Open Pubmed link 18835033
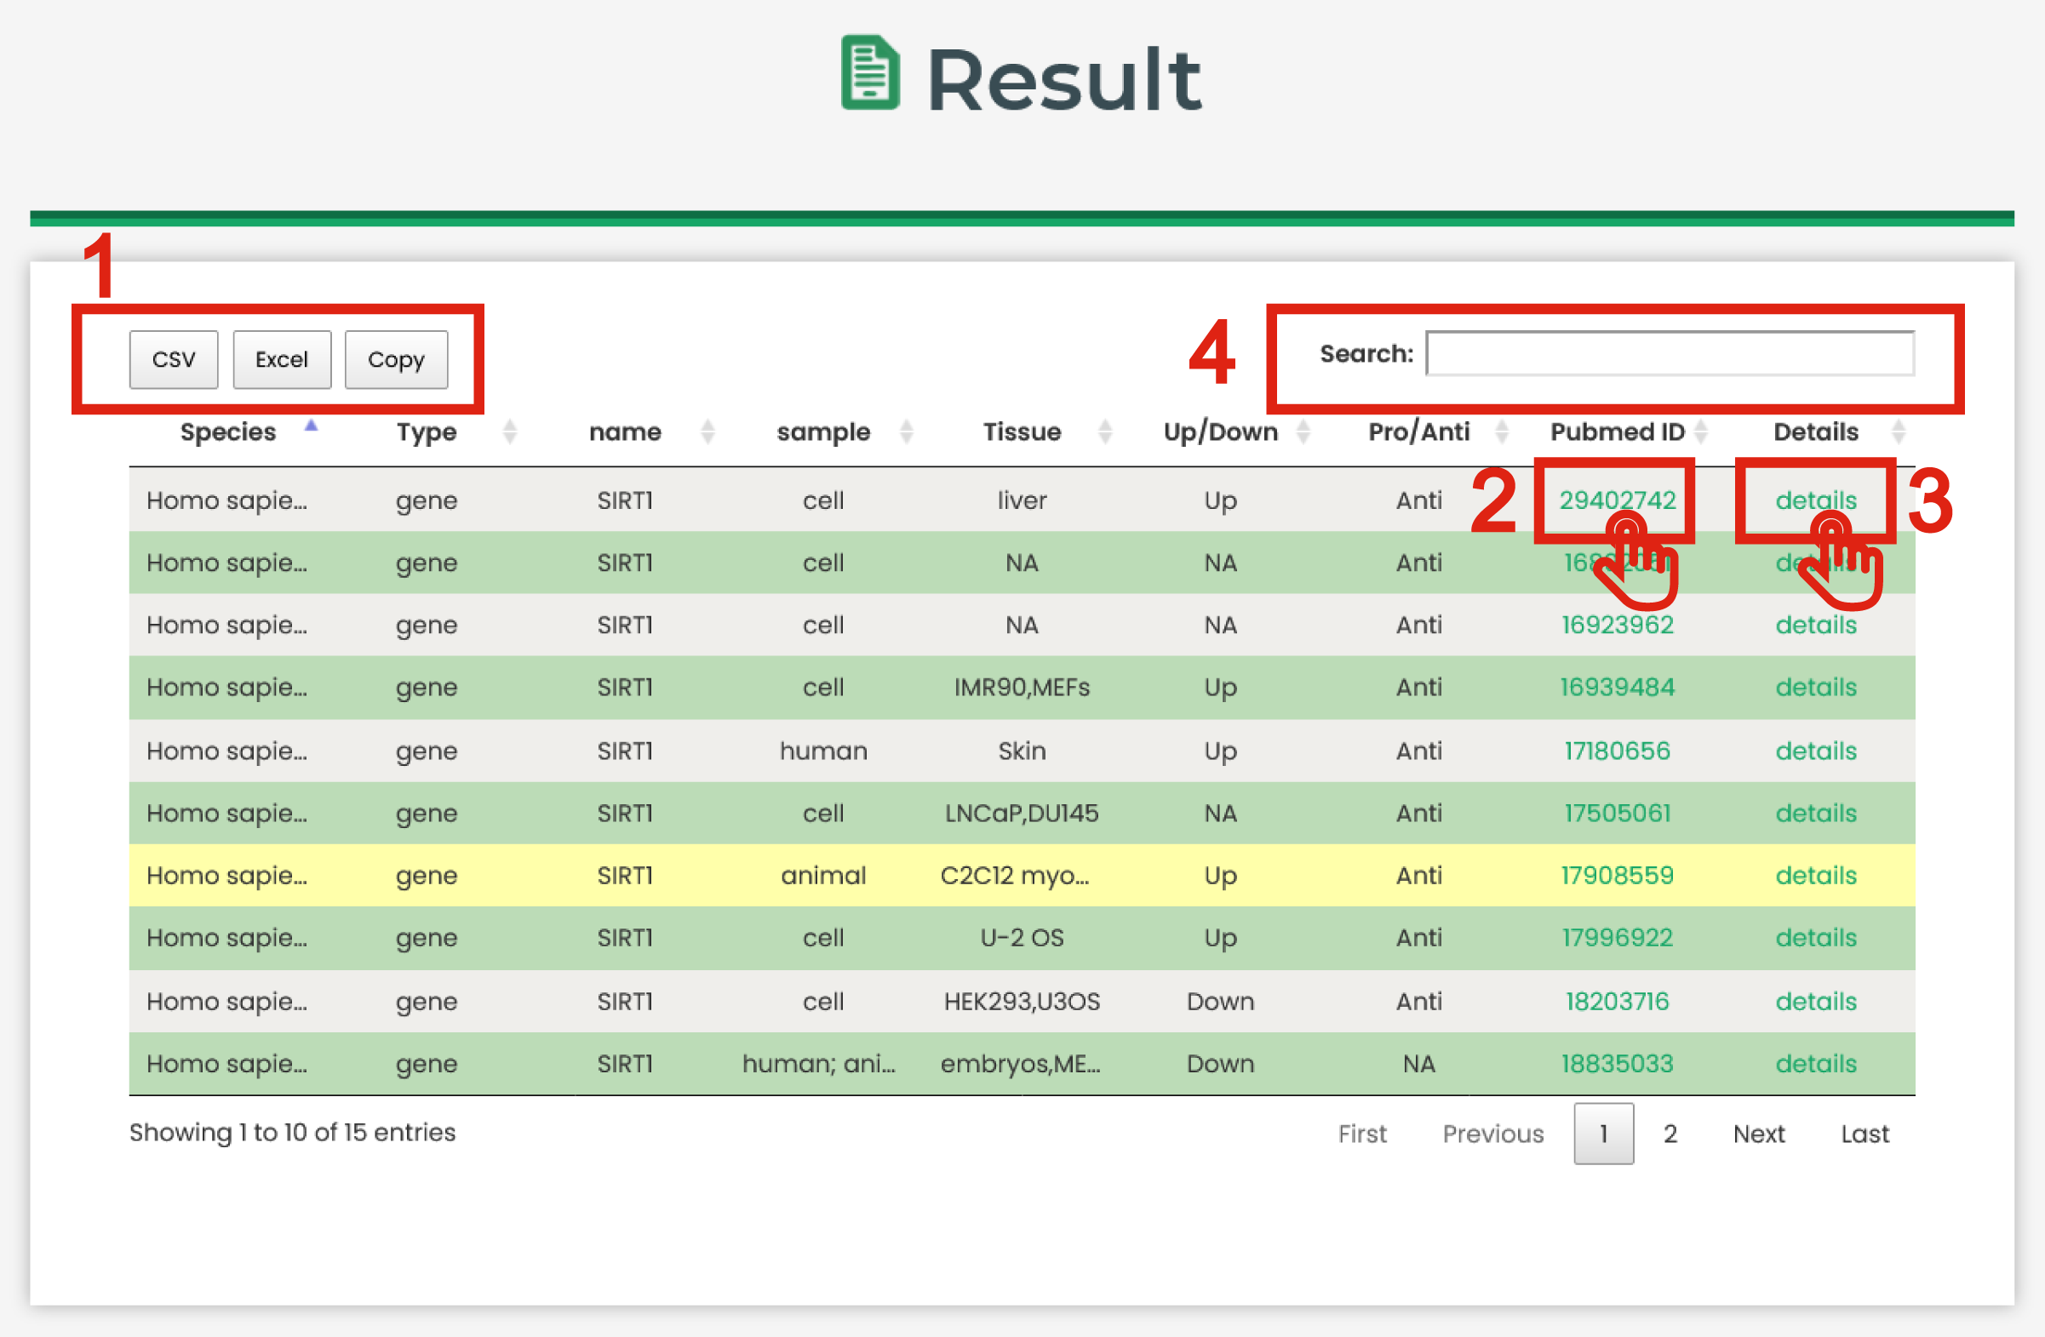 (1617, 1064)
